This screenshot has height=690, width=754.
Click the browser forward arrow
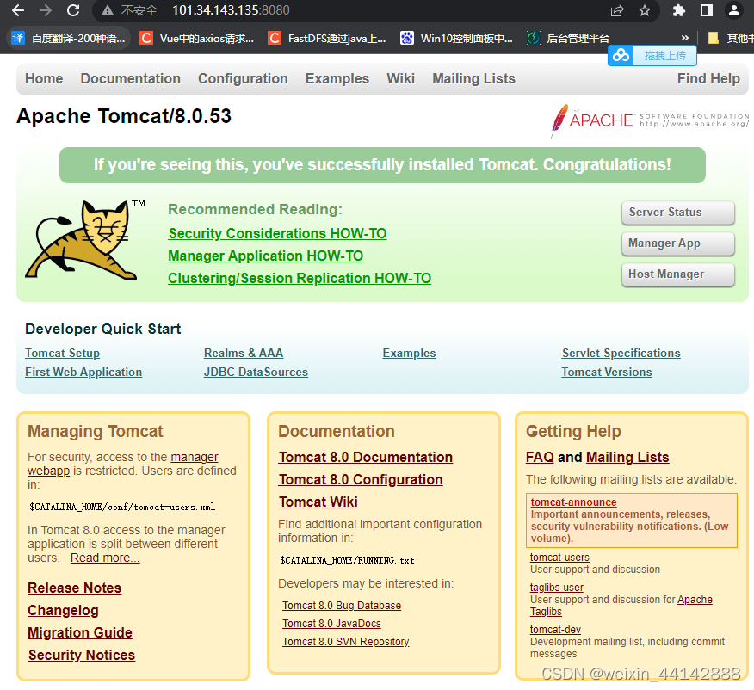(x=46, y=10)
